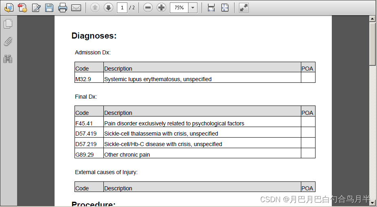Click the page number field
Image resolution: width=377 pixels, height=207 pixels.
point(122,8)
